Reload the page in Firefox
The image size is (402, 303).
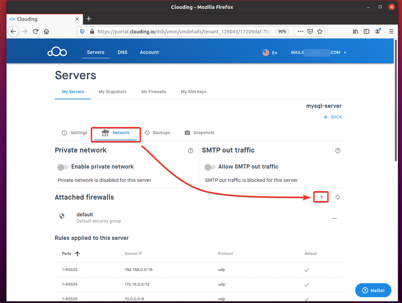pos(35,31)
